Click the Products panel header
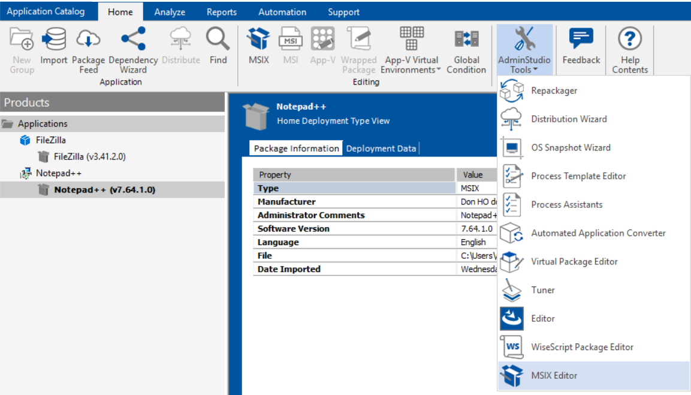 tap(113, 102)
